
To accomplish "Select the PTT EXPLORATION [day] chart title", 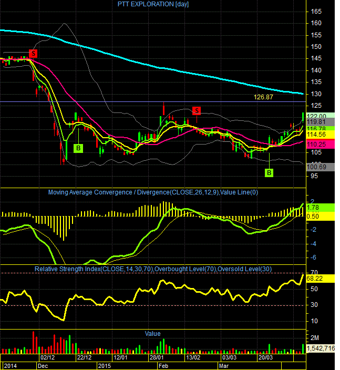I will pos(153,4).
